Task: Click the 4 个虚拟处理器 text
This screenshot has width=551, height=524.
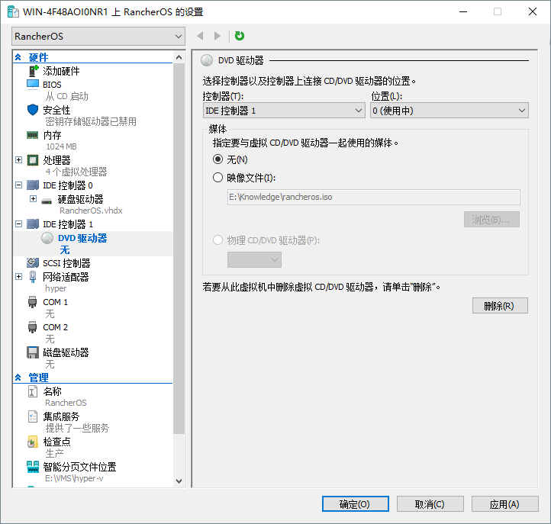Action: click(76, 172)
